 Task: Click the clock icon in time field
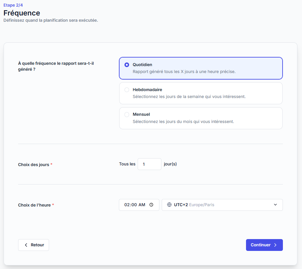tap(151, 205)
